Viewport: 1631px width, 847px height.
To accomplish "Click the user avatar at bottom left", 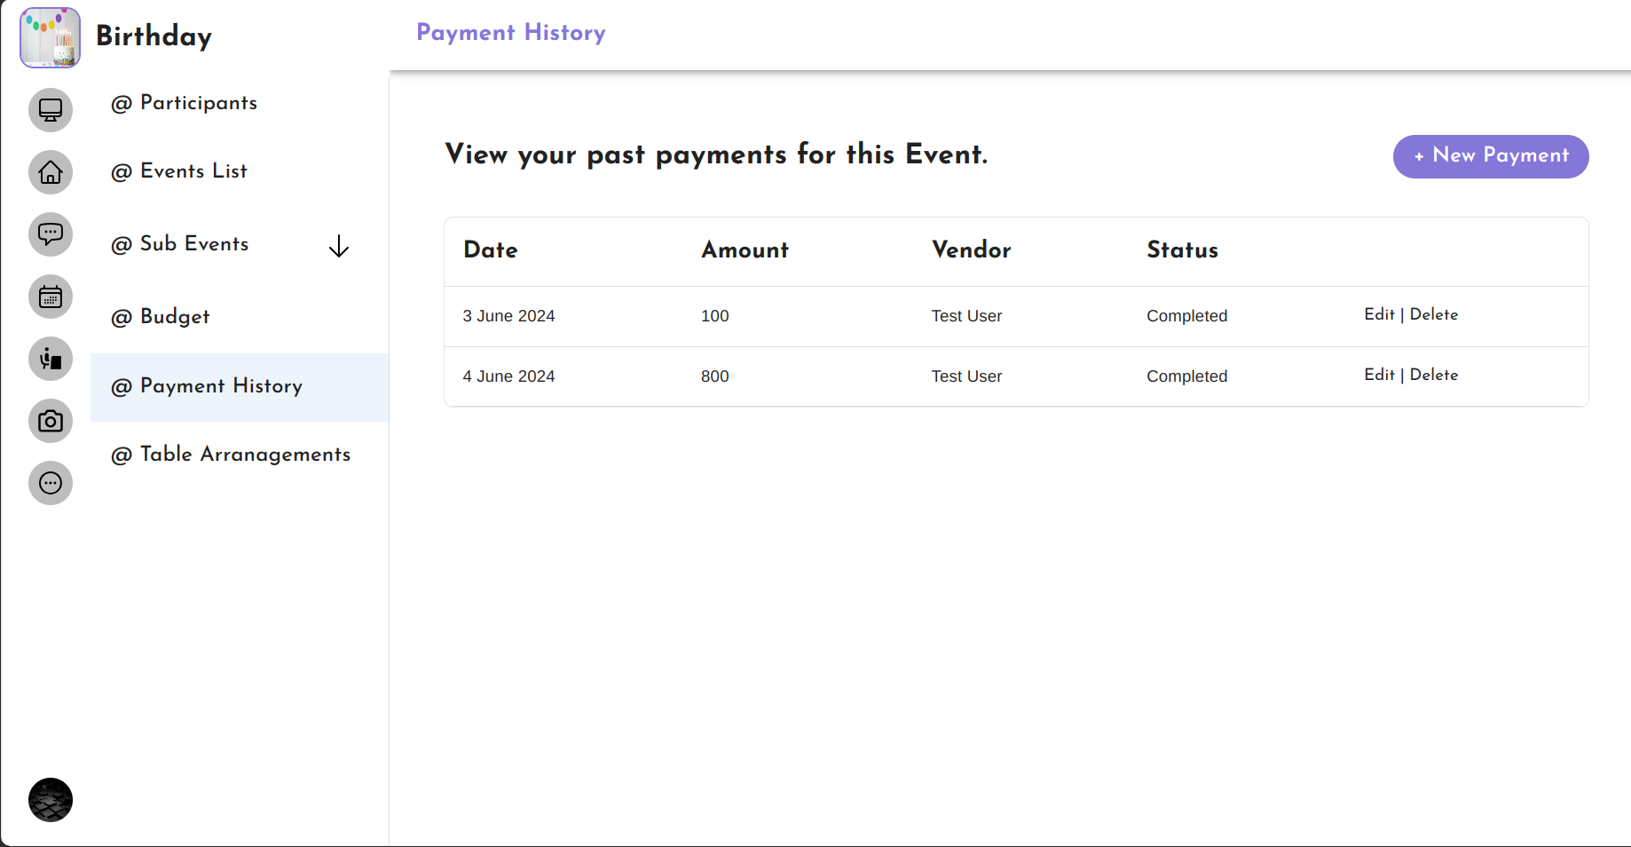I will click(x=51, y=800).
